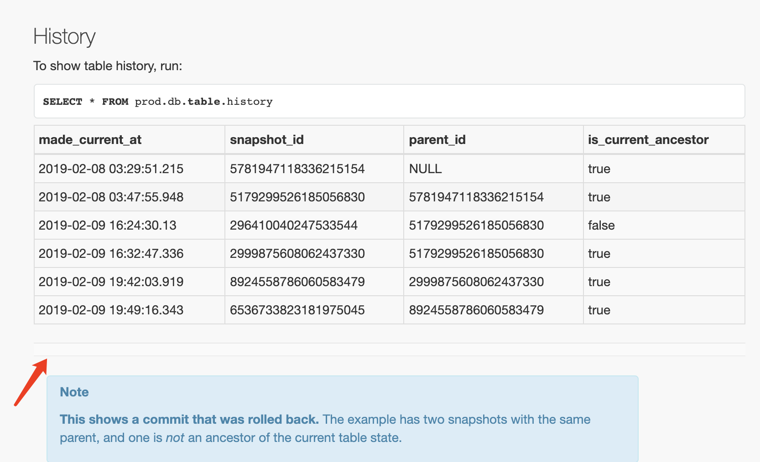Screen dimensions: 760x462
Task: Select the false value in is_current_ancestor column
Action: [x=601, y=225]
